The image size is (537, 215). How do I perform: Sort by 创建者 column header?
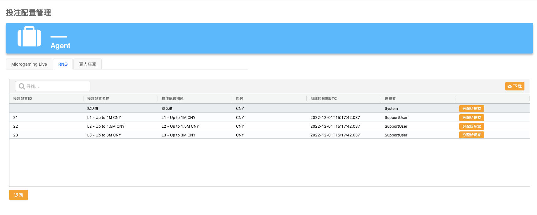pyautogui.click(x=390, y=99)
